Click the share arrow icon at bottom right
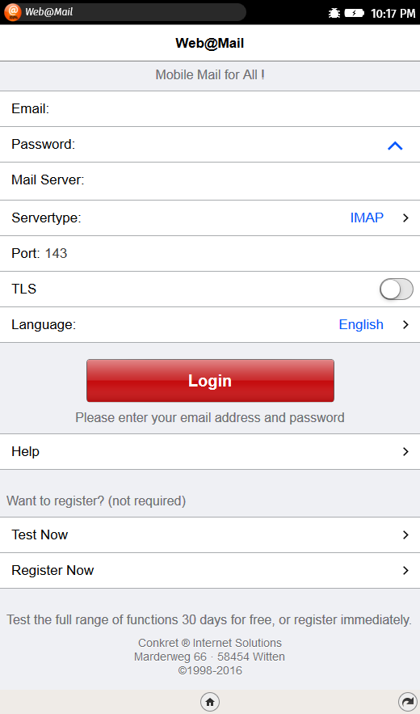Viewport: 420px width, 714px height. click(x=407, y=702)
